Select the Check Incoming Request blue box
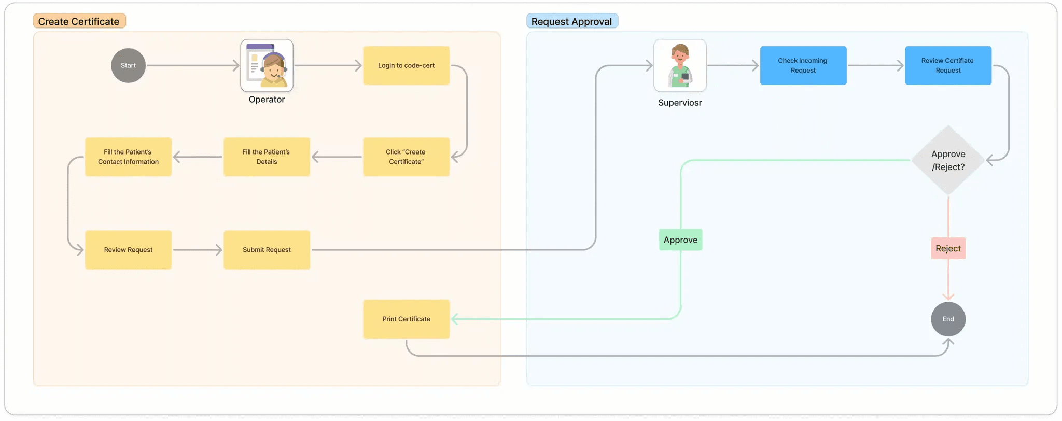The height and width of the screenshot is (421, 1062). click(x=803, y=65)
